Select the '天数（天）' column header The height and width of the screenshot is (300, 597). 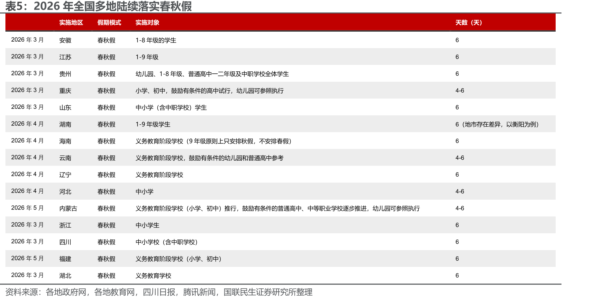tap(469, 22)
